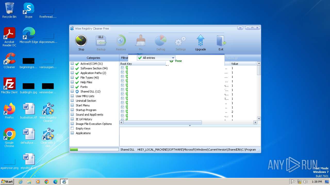Select the FileZilla Client desktop shortcut
The width and height of the screenshot is (330, 185).
coord(9,86)
